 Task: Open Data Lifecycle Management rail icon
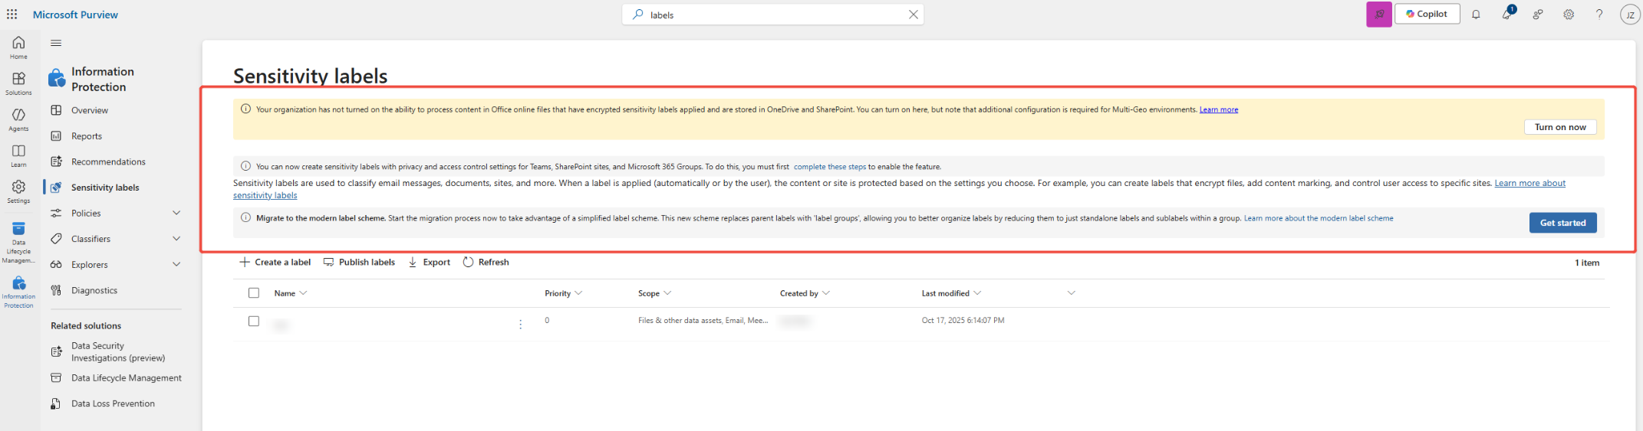[x=18, y=240]
